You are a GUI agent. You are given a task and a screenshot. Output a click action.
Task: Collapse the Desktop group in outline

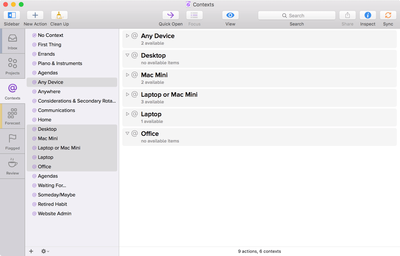[x=127, y=55]
